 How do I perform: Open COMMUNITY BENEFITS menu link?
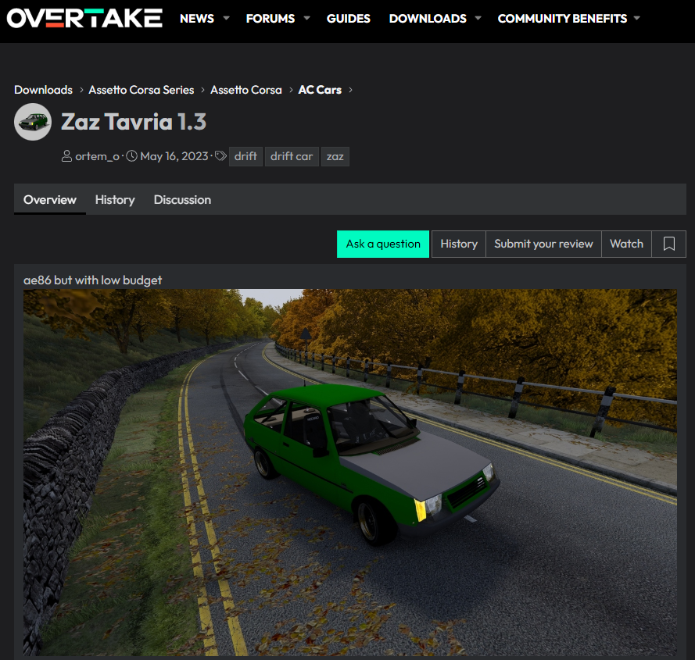click(x=562, y=19)
